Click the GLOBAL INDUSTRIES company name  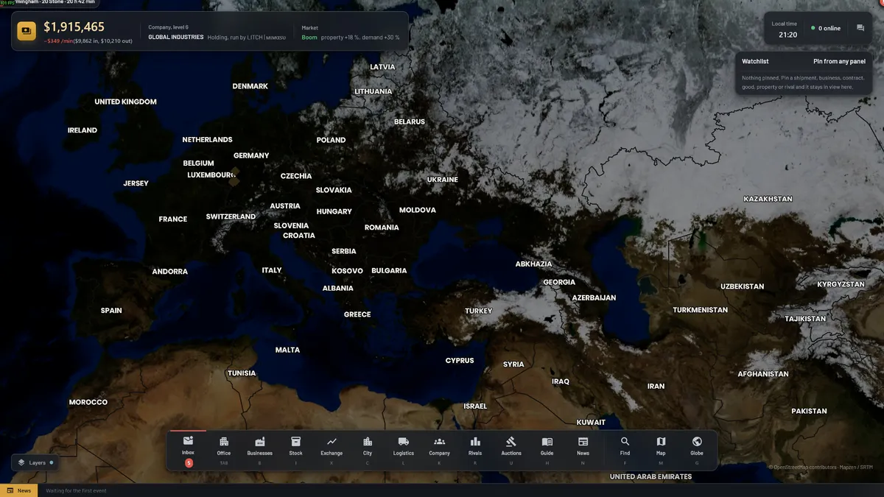click(x=176, y=37)
